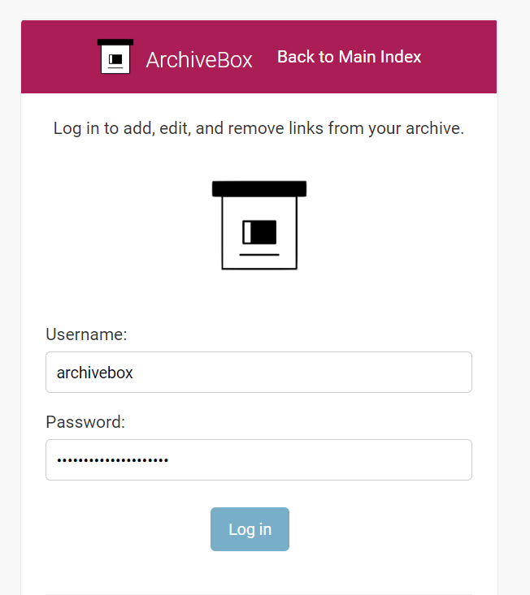Click the black lid of the large box logo

point(259,188)
